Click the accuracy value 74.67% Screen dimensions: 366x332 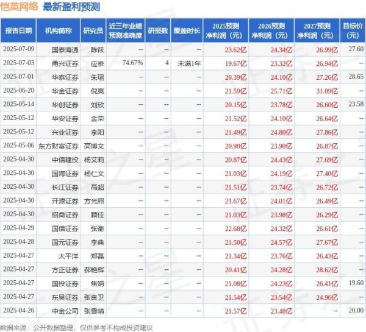132,63
